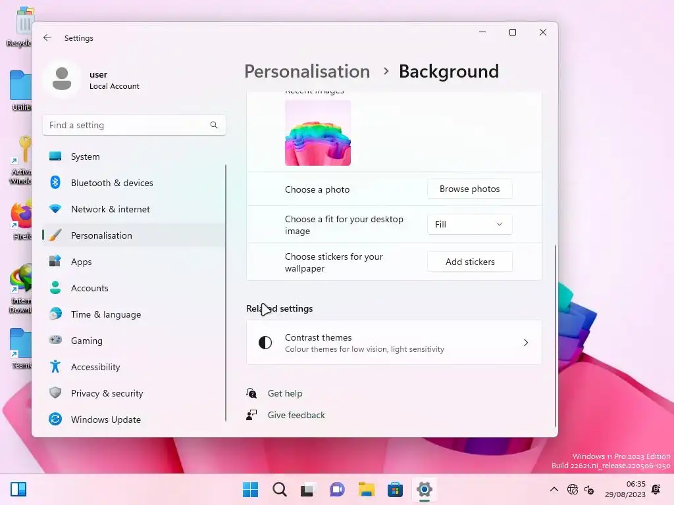Click the Get help link
The image size is (674, 505).
coord(284,393)
